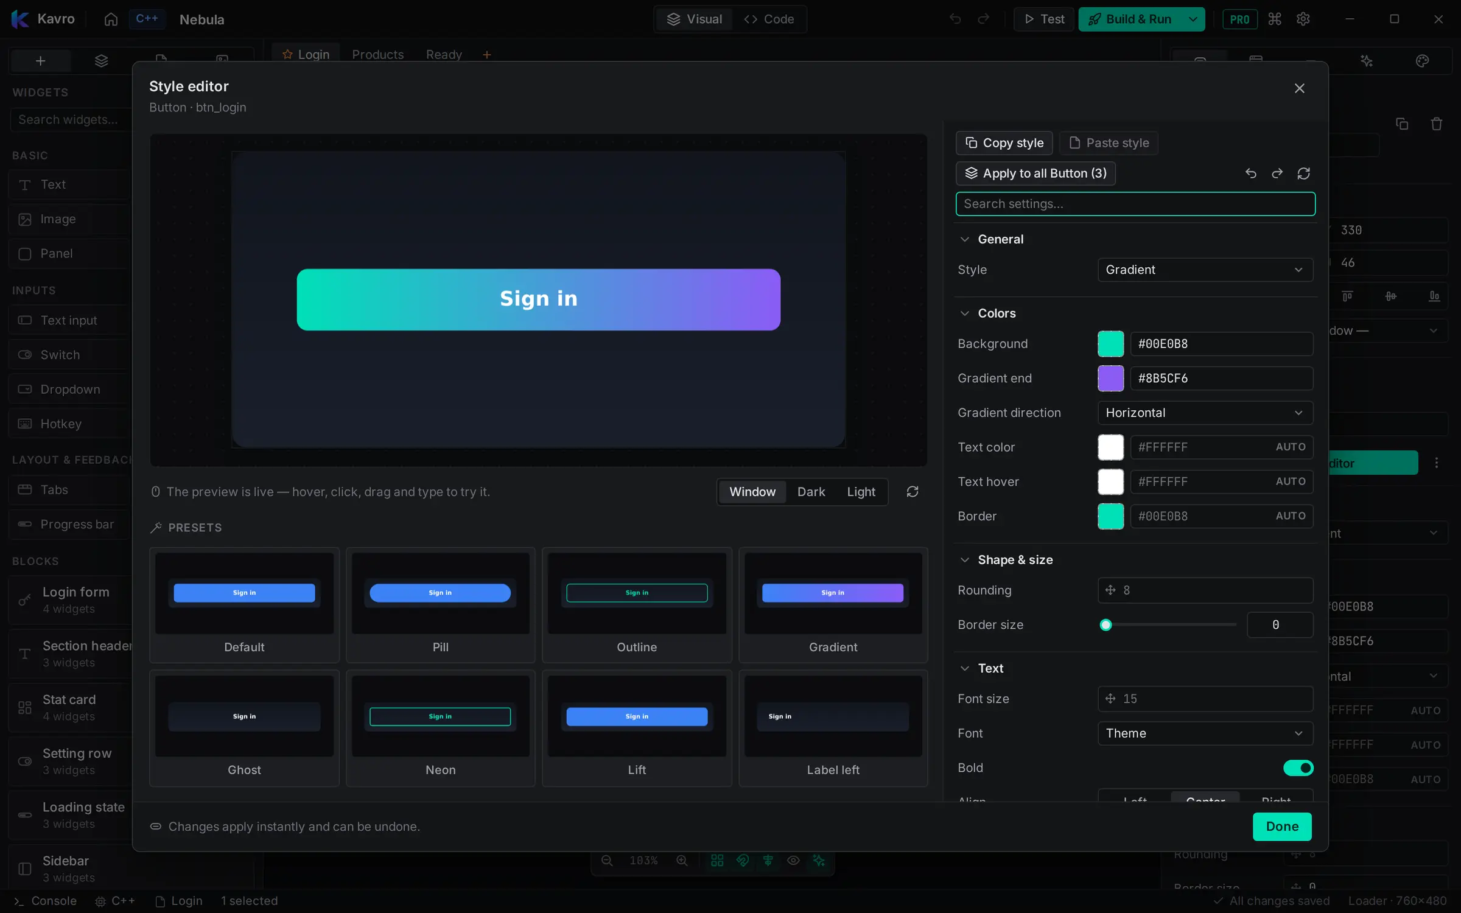Switch preview to Dark mode
This screenshot has height=913, width=1461.
(x=811, y=492)
